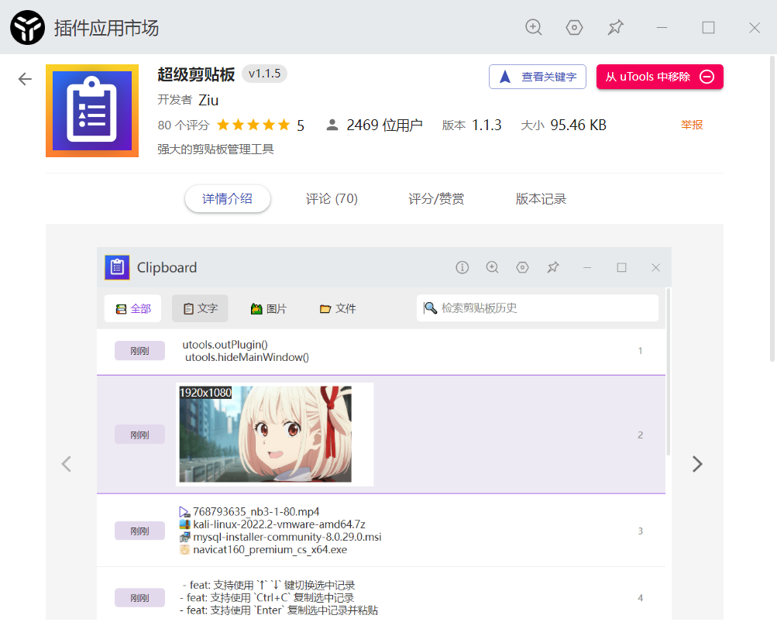777x622 pixels.
Task: Show previous preview screenshot arrow
Action: 67,464
